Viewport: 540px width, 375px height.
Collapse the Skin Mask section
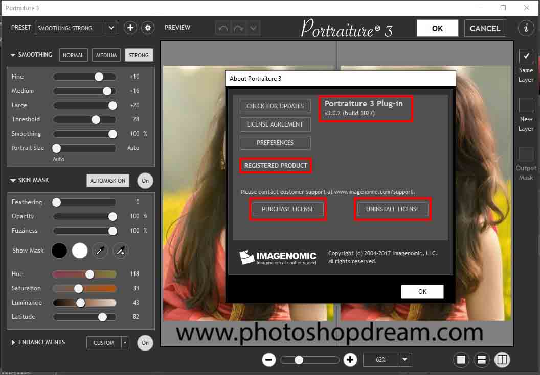tap(13, 181)
